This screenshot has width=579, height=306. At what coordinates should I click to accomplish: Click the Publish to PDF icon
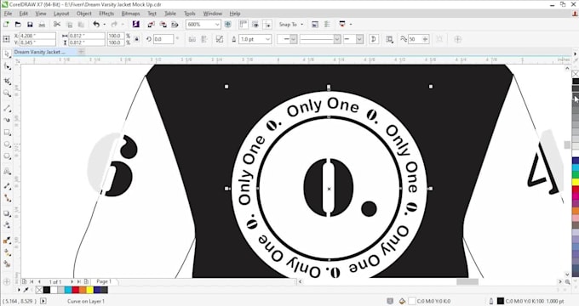[x=175, y=25]
